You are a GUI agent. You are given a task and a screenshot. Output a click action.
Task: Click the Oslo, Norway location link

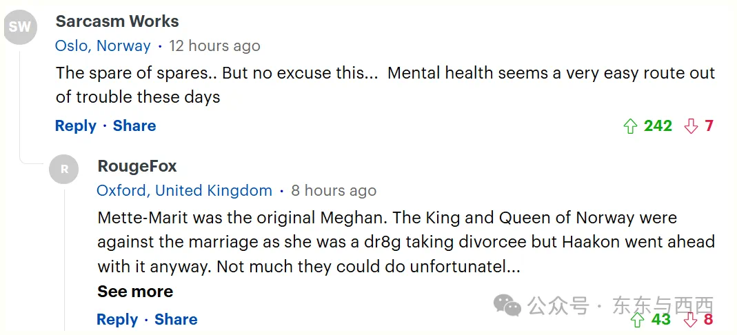(x=103, y=46)
